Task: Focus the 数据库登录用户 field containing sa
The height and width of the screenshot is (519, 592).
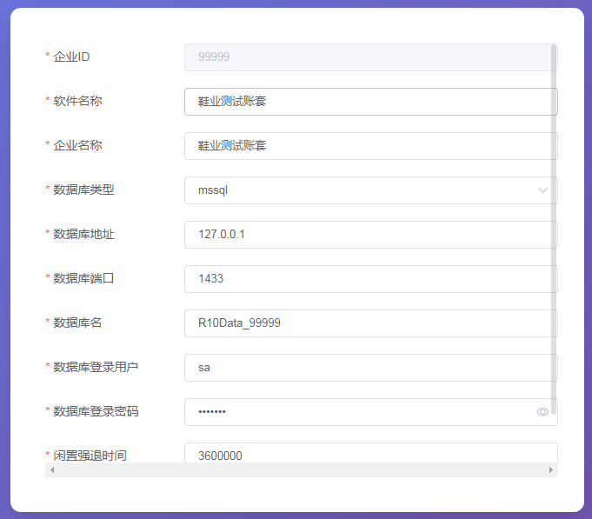Action: click(365, 368)
